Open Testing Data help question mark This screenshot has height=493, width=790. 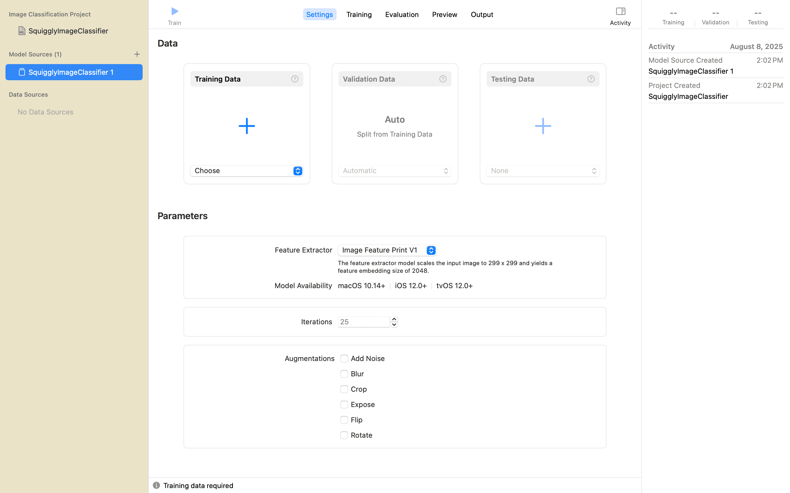coord(591,79)
